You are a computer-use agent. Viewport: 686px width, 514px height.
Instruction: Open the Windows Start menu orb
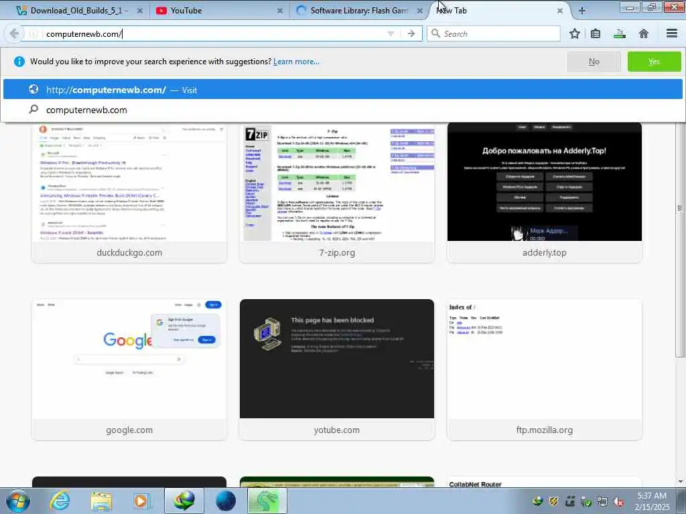(18, 501)
